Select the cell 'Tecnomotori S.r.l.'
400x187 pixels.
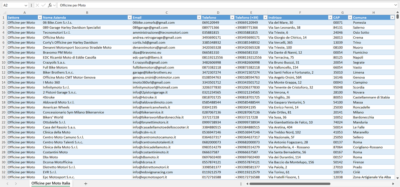87,33
